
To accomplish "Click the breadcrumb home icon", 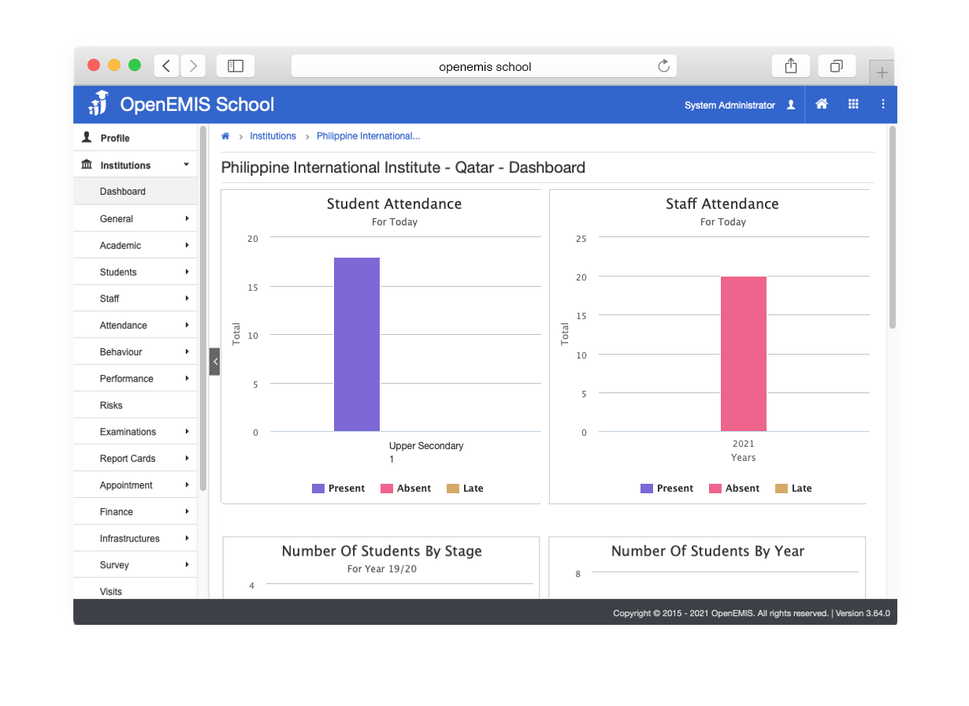I will pos(225,136).
